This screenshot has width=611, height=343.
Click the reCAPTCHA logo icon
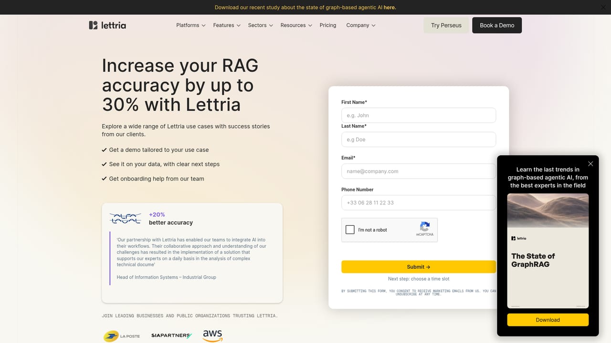[425, 226]
